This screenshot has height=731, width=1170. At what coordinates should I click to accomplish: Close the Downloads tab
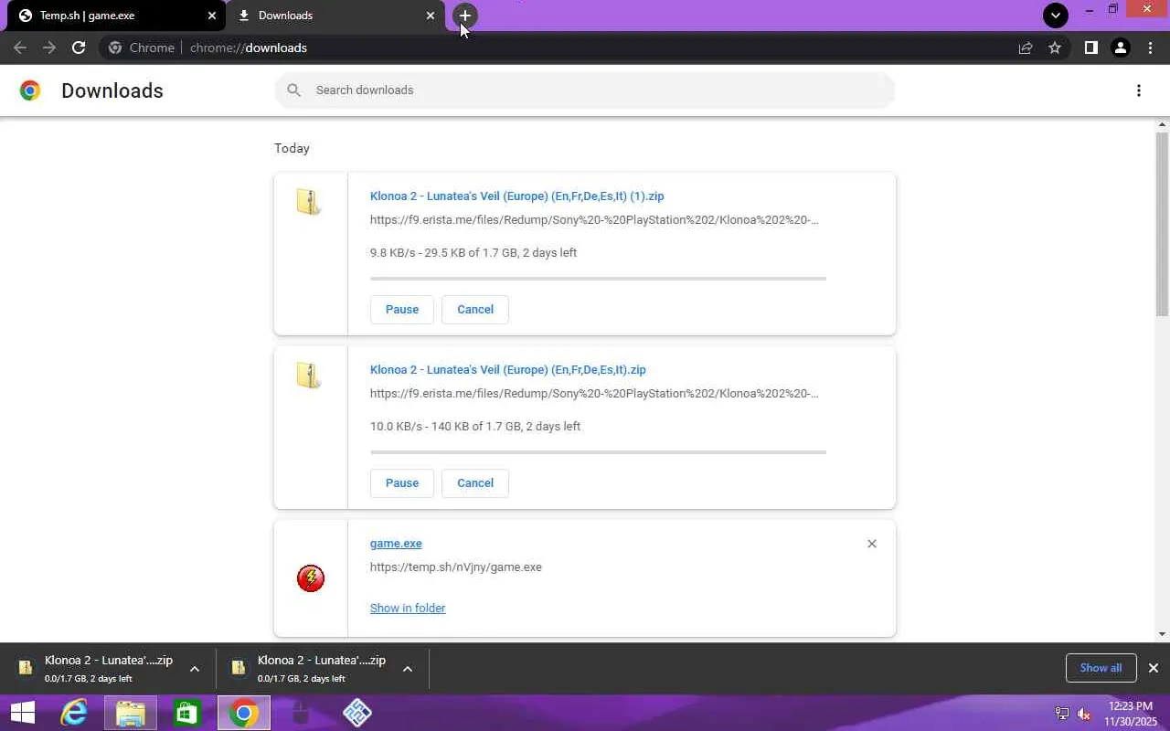point(431,16)
